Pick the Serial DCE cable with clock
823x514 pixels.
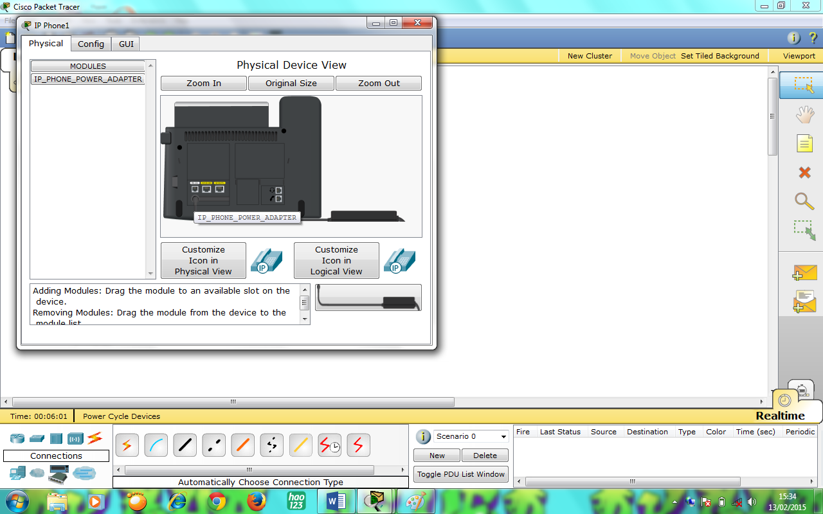pos(330,445)
